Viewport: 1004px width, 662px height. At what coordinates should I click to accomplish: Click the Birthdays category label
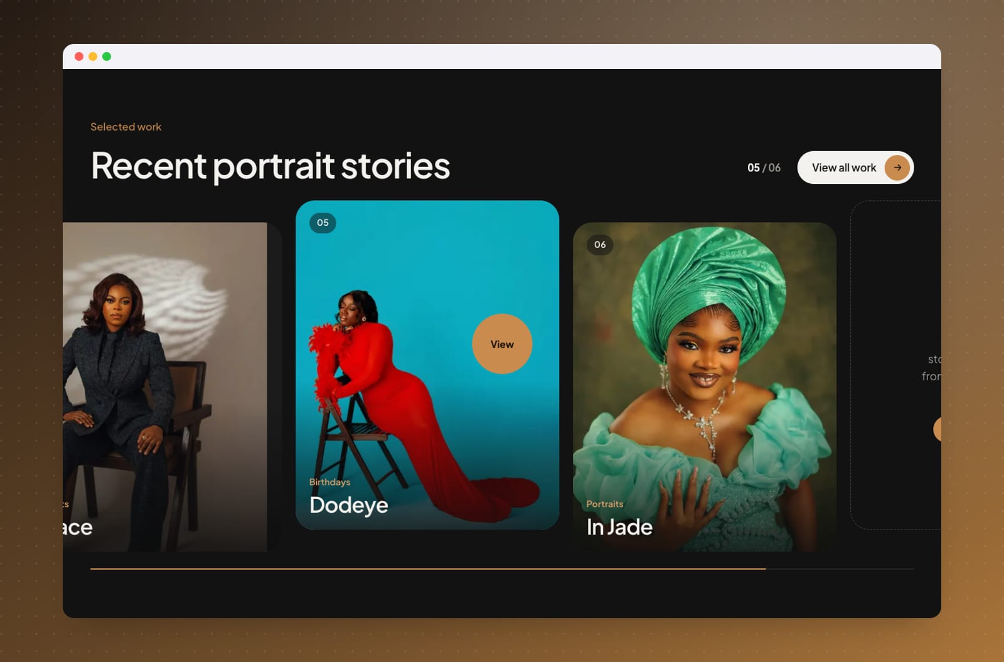[x=329, y=482]
